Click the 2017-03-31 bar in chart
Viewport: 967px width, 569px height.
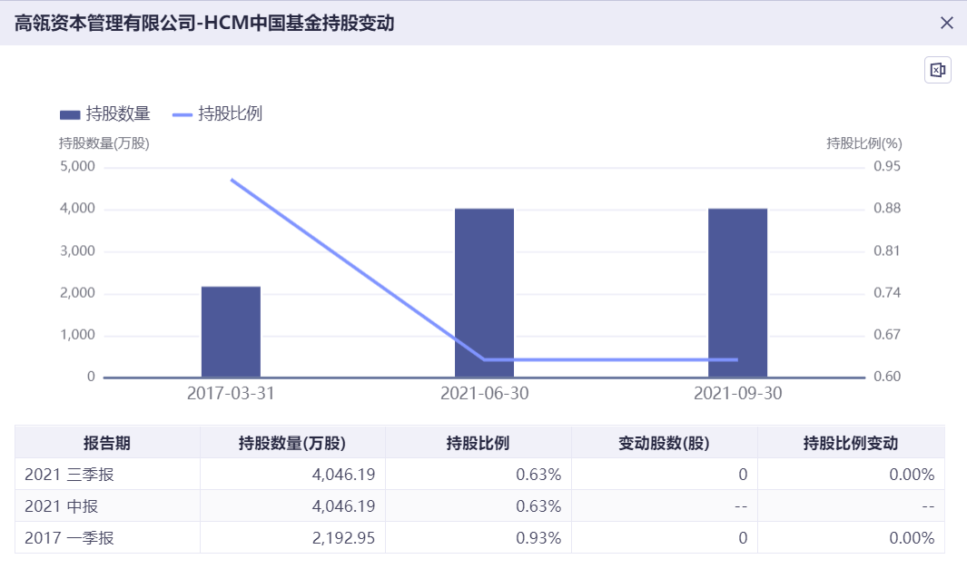[x=231, y=331]
